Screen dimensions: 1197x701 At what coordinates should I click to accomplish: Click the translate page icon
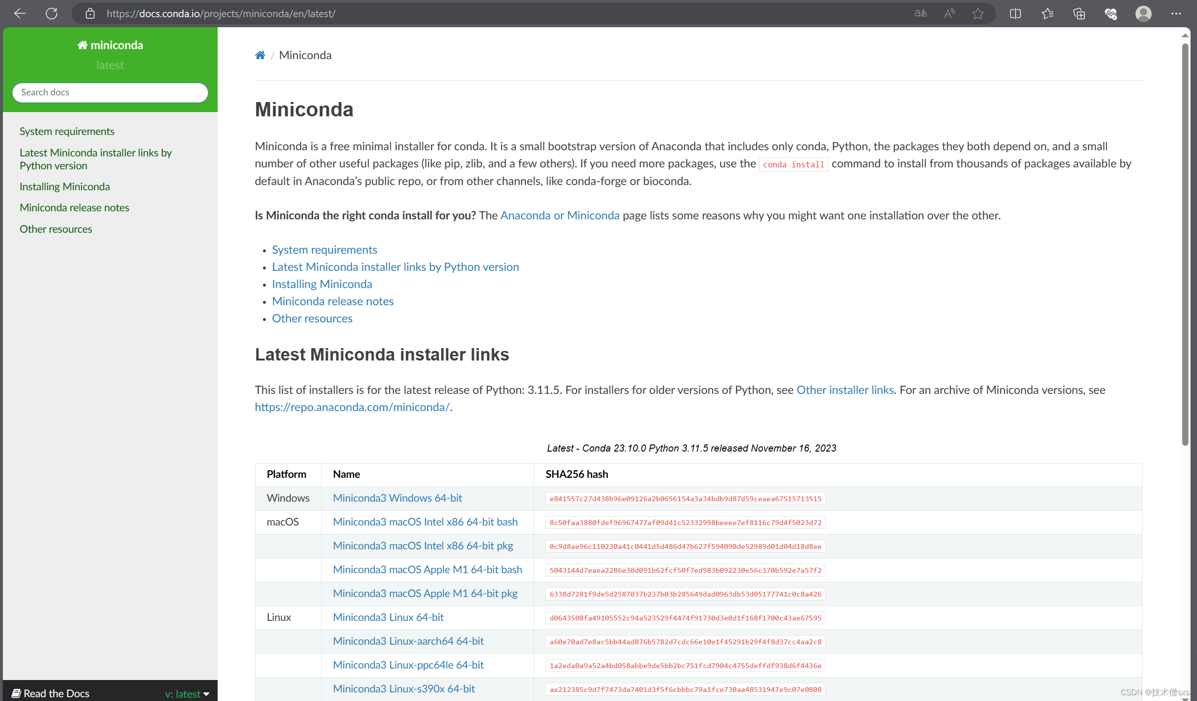920,13
